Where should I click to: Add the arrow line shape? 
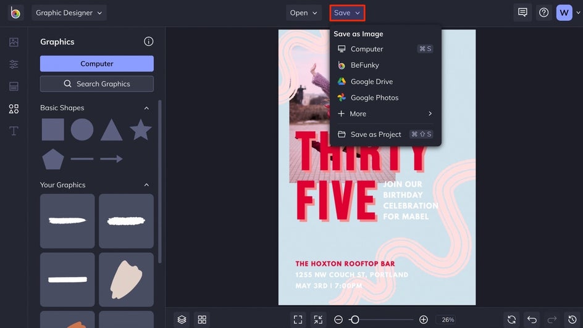112,159
